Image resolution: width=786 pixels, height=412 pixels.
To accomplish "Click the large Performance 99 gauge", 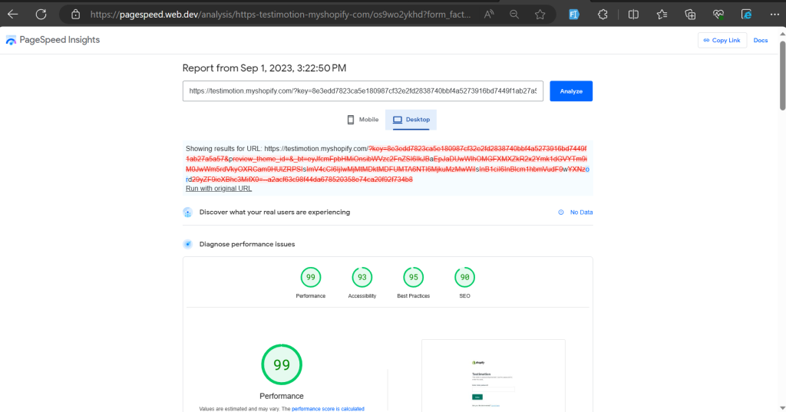I will pos(282,364).
